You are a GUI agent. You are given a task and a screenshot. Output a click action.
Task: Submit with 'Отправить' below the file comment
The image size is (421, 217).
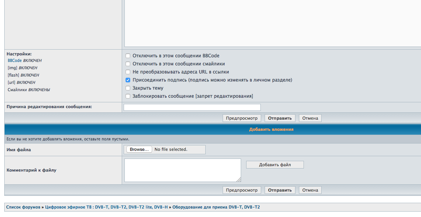point(280,190)
